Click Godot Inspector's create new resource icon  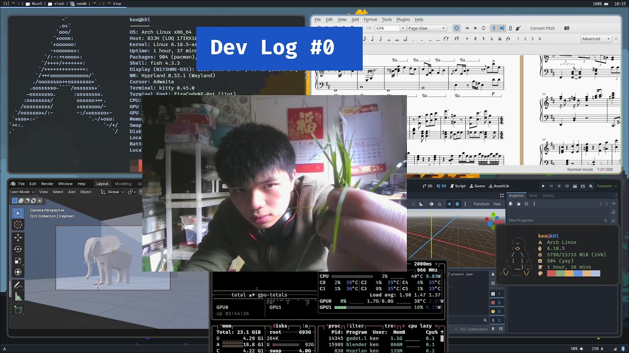[x=511, y=203]
